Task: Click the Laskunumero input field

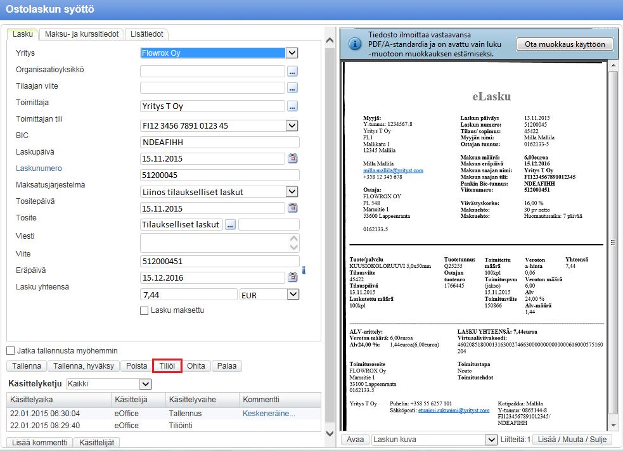Action: [x=220, y=175]
